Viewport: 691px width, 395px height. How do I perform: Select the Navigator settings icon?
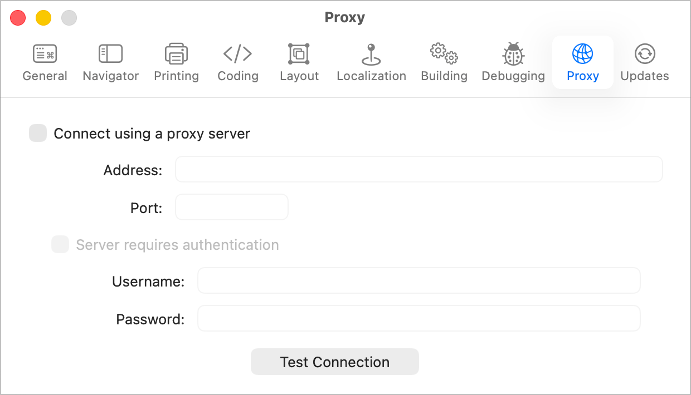tap(110, 61)
